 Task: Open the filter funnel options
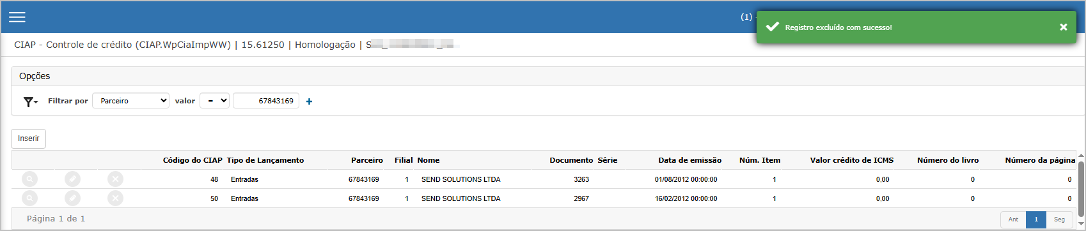(31, 101)
